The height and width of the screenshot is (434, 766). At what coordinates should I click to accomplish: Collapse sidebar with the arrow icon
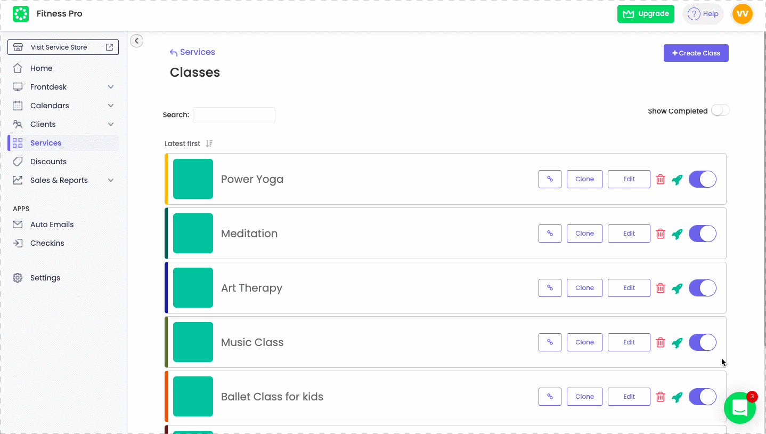point(137,41)
